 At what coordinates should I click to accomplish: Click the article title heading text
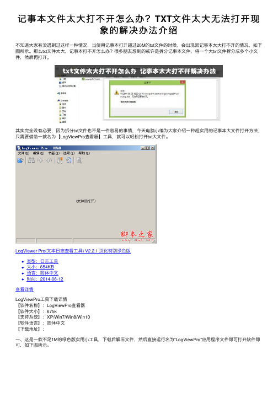coord(139,25)
